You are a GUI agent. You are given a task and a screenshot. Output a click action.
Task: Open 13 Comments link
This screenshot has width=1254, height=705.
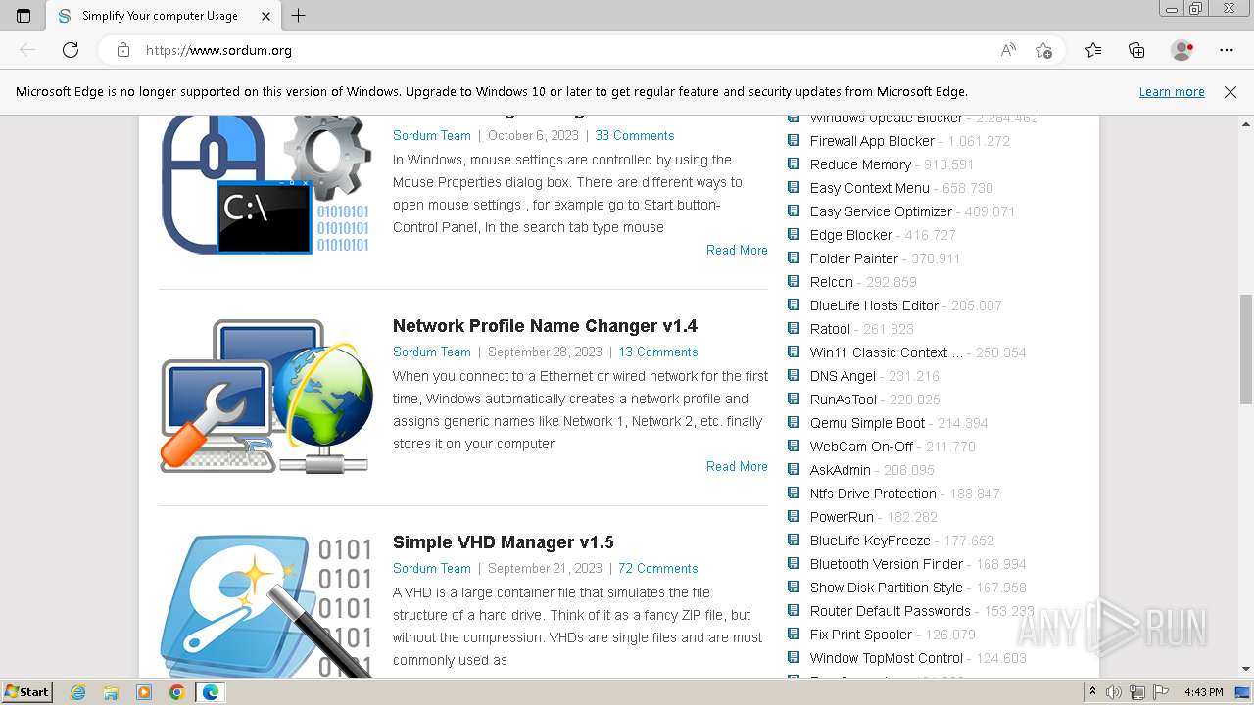pos(658,352)
